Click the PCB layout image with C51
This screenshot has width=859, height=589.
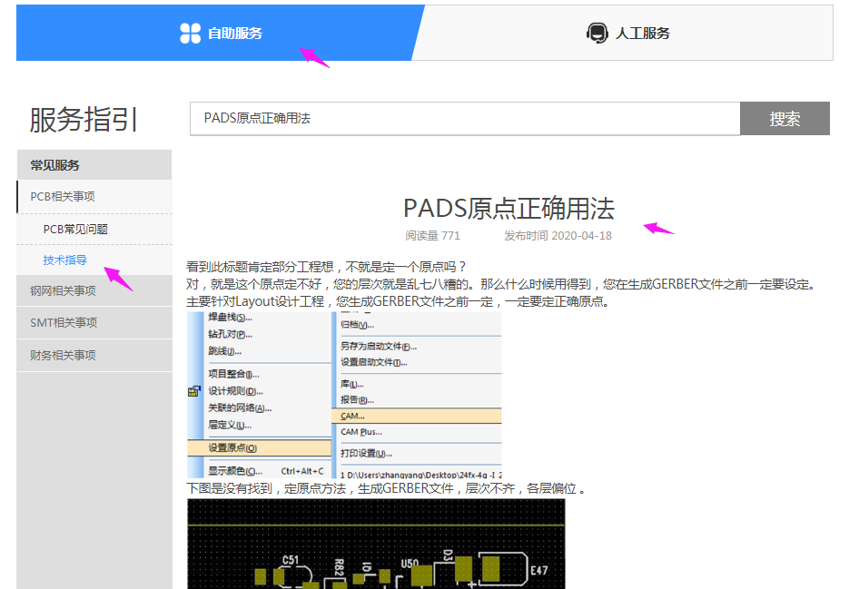(x=375, y=545)
